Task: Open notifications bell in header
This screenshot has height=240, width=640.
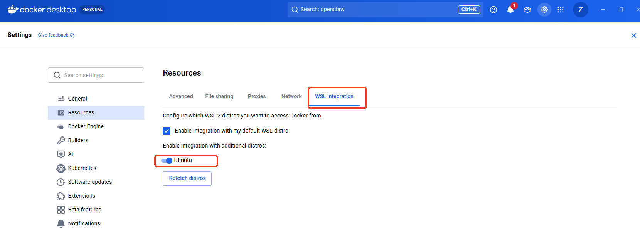Action: pos(510,10)
